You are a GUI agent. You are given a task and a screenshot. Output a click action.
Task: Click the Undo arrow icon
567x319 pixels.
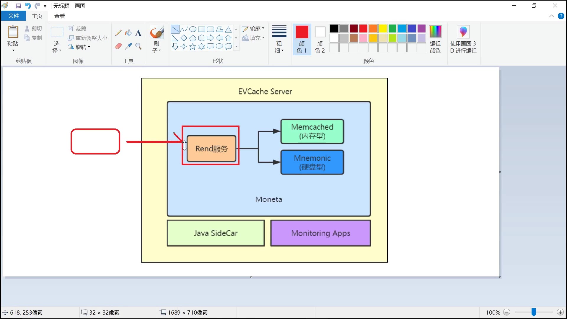(28, 6)
